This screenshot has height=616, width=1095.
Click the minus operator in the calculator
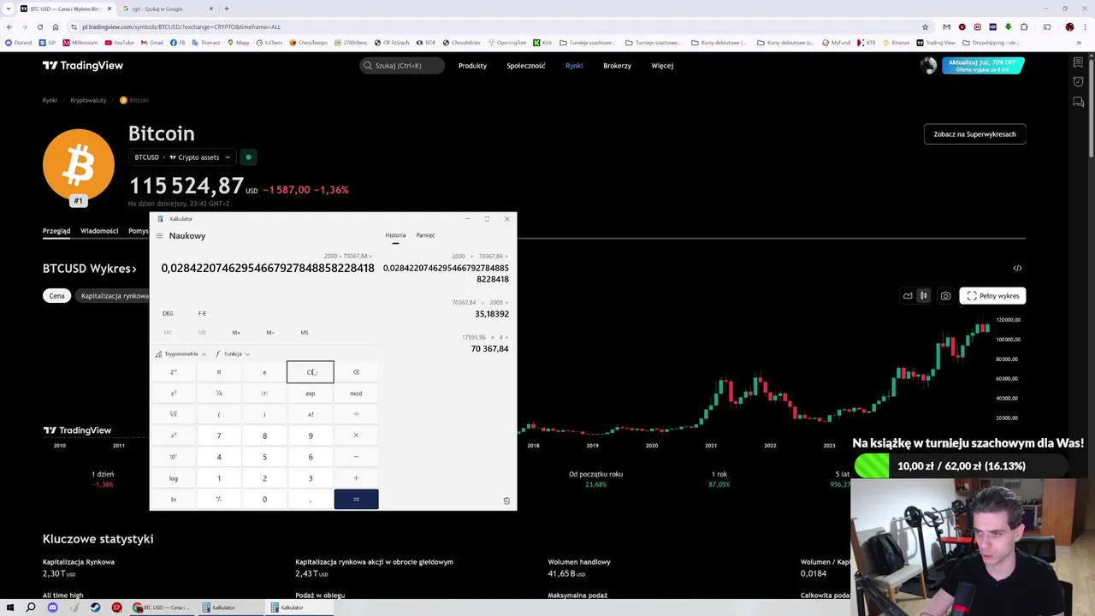(356, 457)
